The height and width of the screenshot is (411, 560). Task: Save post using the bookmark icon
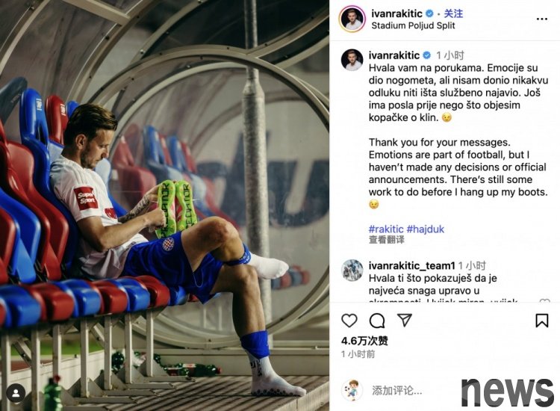click(542, 321)
